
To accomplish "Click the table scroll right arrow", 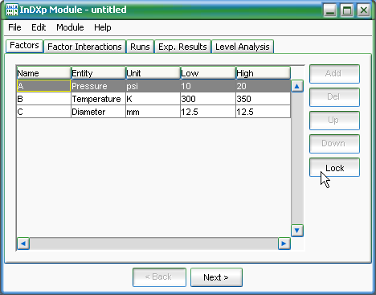I will tap(284, 244).
